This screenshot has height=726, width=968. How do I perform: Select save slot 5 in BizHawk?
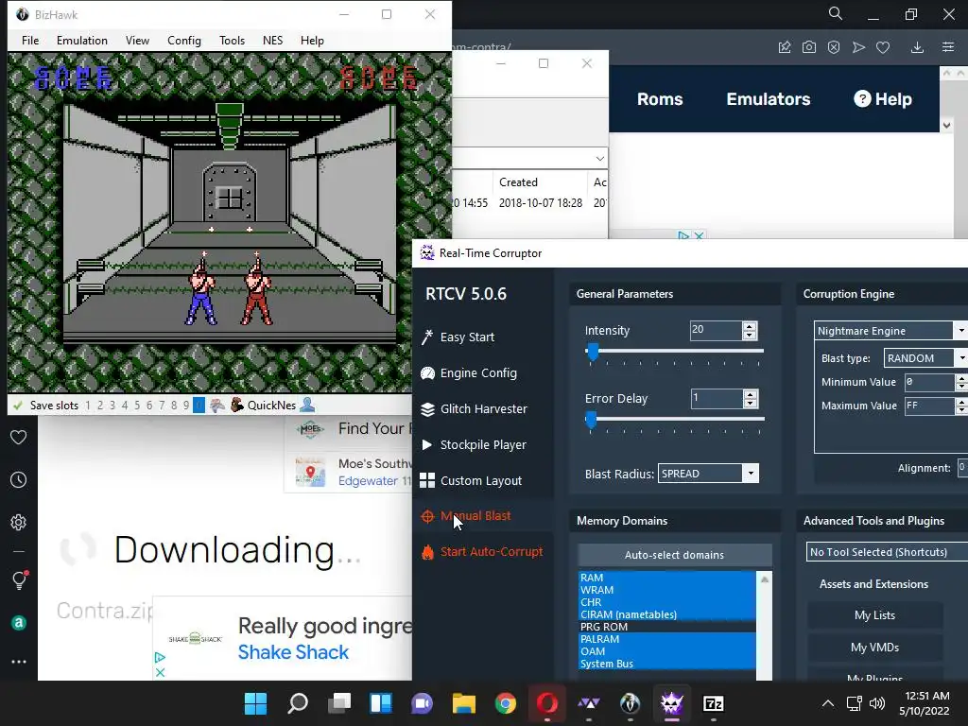[137, 406]
